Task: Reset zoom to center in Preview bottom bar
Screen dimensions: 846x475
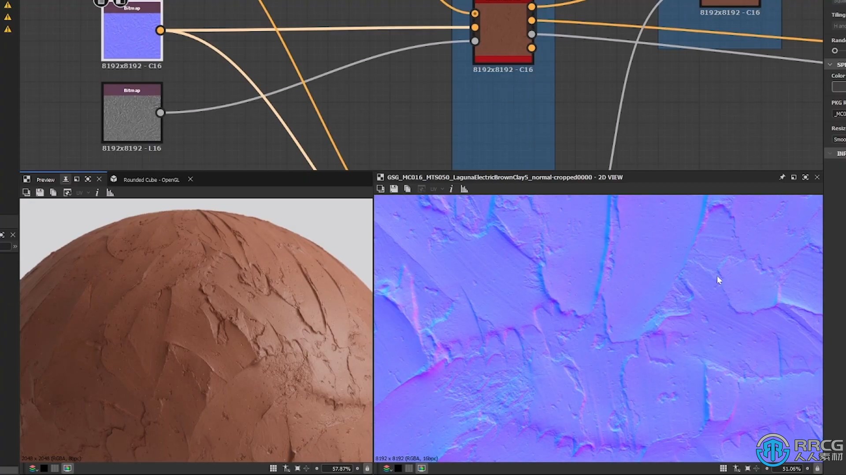Action: click(x=307, y=468)
